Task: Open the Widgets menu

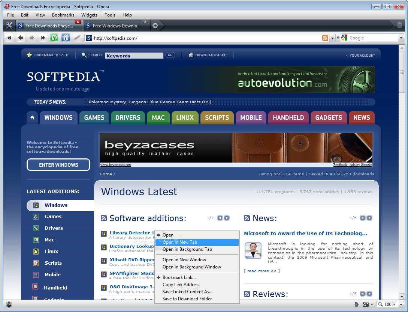Action: pyautogui.click(x=89, y=15)
